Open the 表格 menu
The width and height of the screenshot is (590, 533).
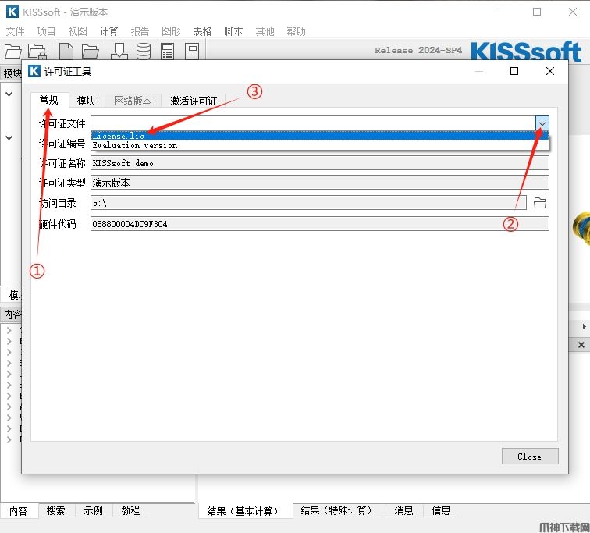click(x=202, y=31)
